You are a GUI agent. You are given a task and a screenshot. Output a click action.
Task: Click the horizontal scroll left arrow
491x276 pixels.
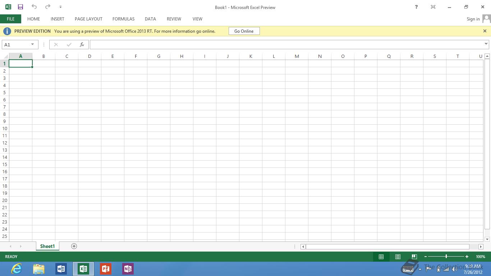(x=303, y=247)
